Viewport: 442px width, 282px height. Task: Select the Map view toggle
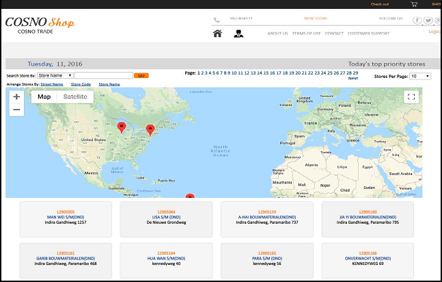coord(44,97)
